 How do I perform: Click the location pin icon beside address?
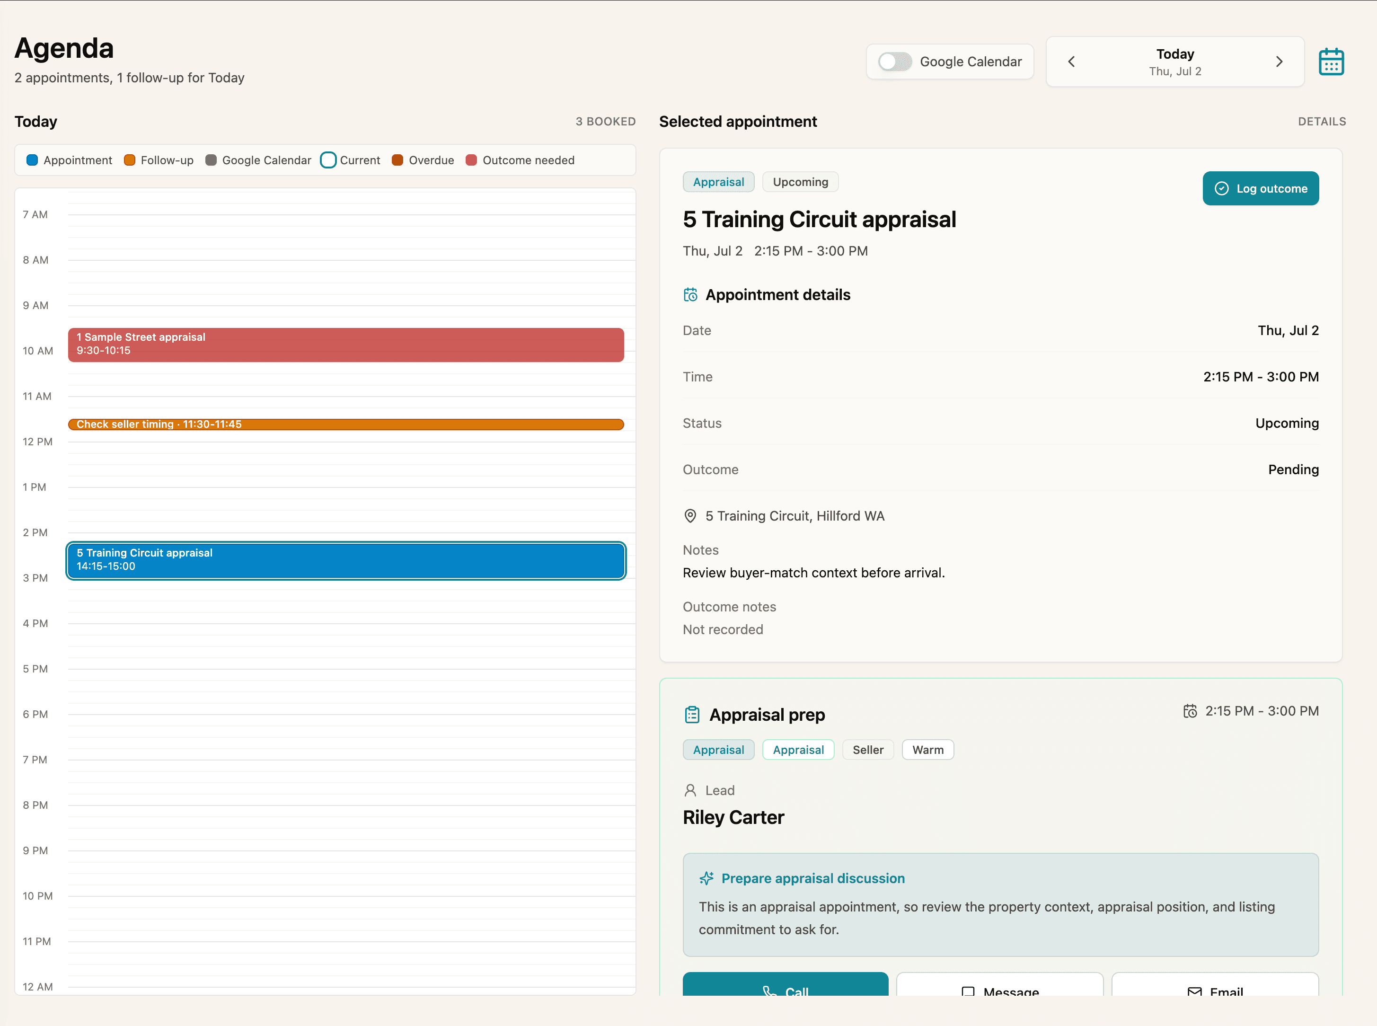tap(690, 516)
